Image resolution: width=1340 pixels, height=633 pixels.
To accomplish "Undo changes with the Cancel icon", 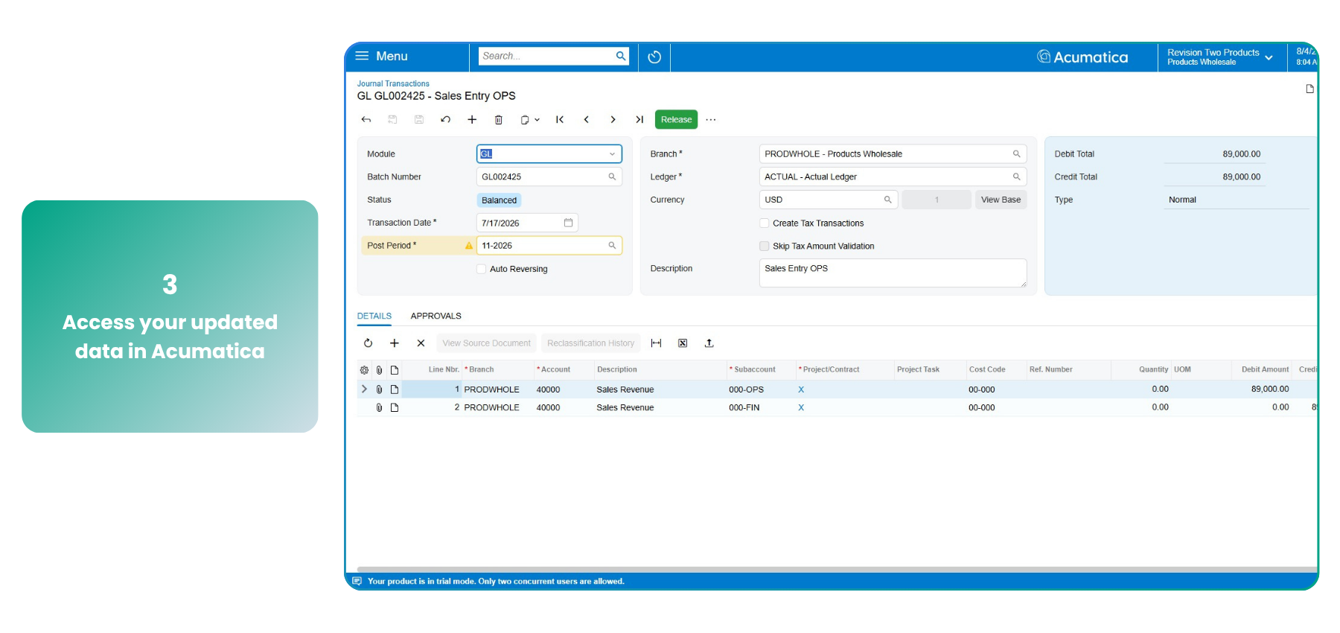I will tap(445, 119).
